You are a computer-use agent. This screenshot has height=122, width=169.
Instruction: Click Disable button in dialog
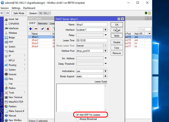coord(117,42)
